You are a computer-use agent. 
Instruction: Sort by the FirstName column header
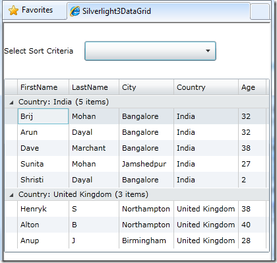click(43, 87)
